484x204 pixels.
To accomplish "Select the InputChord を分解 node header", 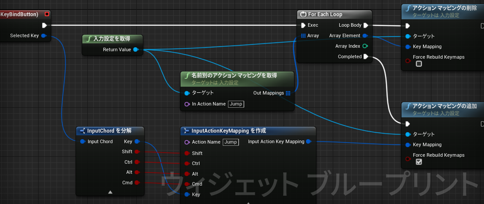I will pos(110,131).
